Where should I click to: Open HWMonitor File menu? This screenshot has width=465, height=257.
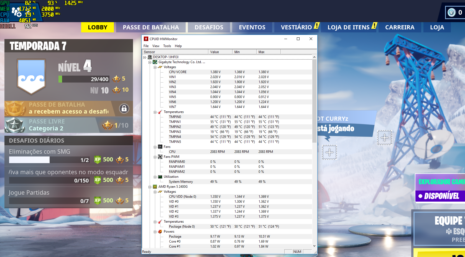click(x=146, y=46)
